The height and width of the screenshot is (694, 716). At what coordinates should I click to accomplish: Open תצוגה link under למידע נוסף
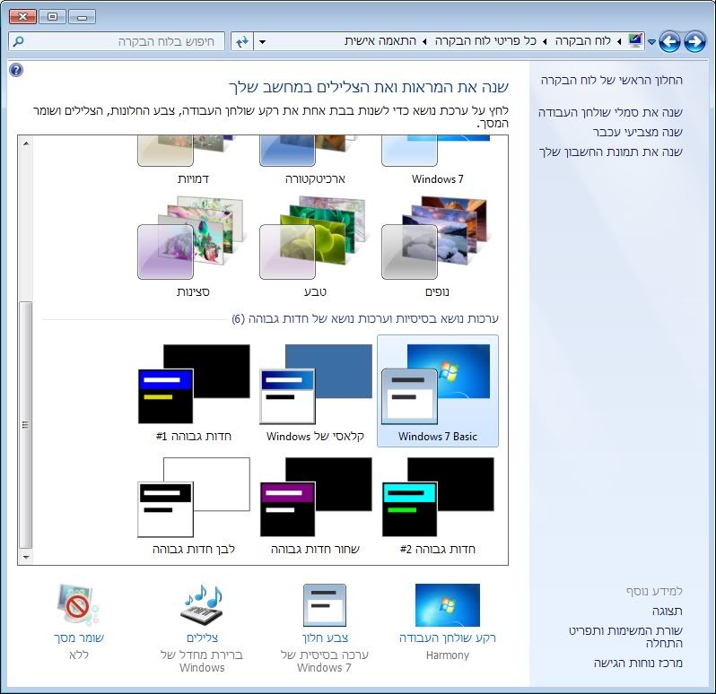coord(668,611)
